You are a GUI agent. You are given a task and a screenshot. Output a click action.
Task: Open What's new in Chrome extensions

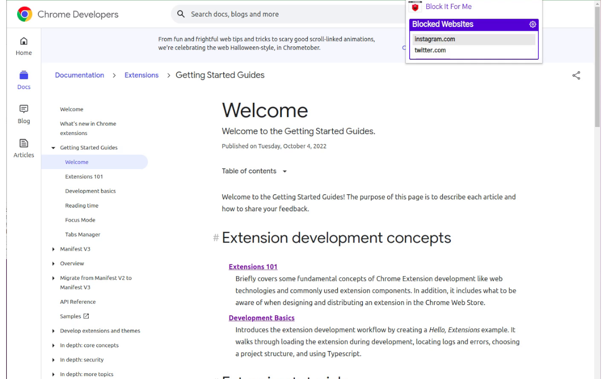click(x=88, y=128)
